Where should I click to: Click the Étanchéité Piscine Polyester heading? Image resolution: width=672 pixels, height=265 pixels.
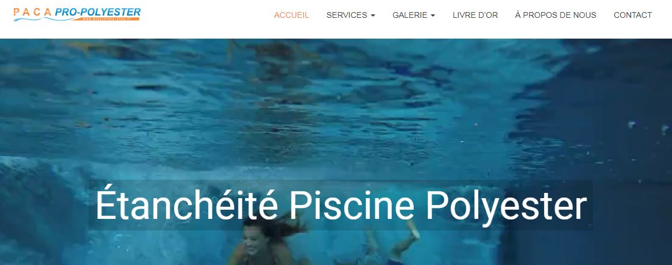click(341, 206)
